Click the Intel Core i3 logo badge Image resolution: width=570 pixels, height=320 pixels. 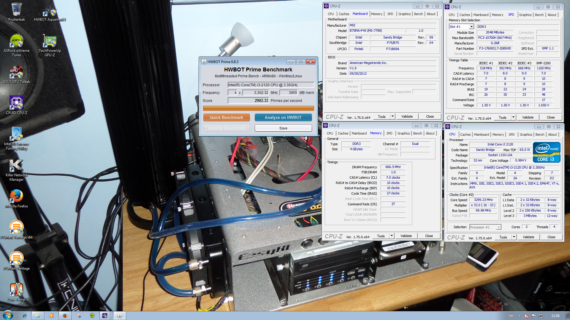pos(547,152)
